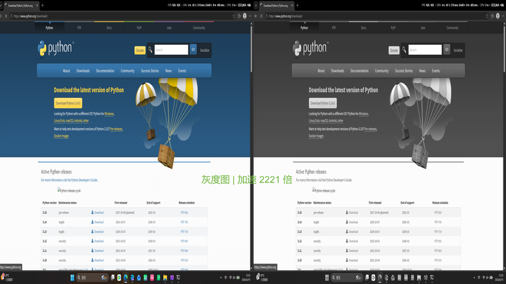
Task: Click the Download Python 3.14.5 button on the color page
Action: [68, 103]
